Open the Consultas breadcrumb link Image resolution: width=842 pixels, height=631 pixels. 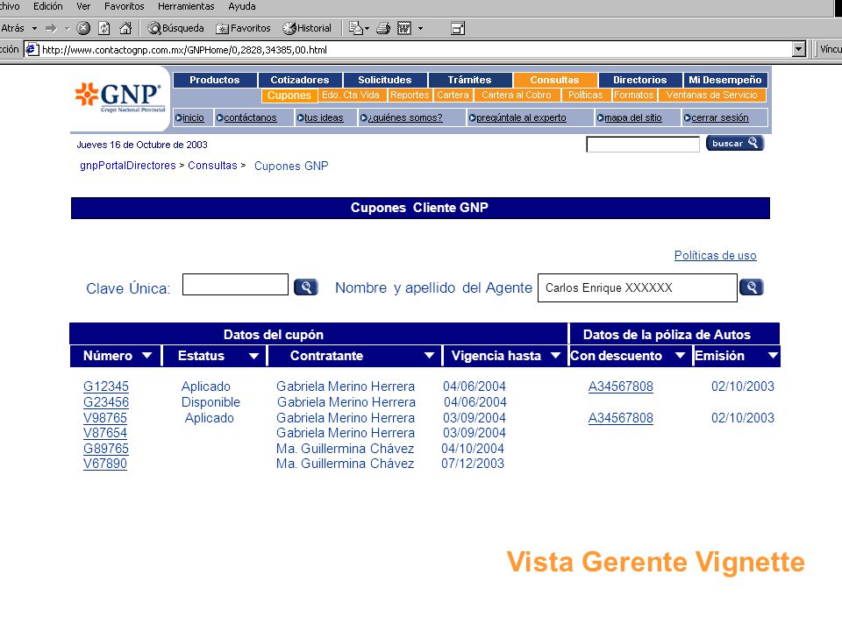pos(212,166)
